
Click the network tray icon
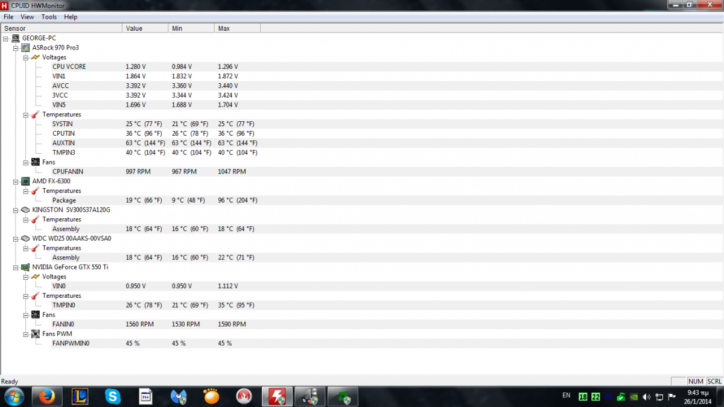[659, 397]
